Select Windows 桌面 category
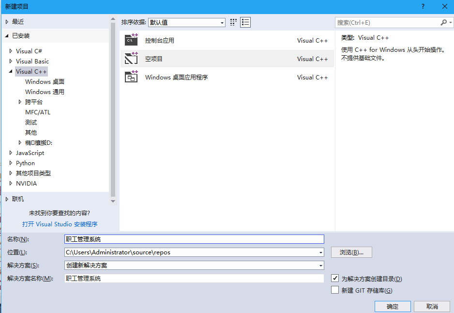Image resolution: width=454 pixels, height=313 pixels. 45,82
